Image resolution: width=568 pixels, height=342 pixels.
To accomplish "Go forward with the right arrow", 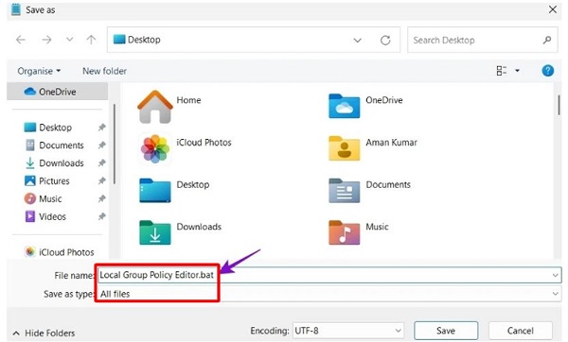I will [46, 40].
